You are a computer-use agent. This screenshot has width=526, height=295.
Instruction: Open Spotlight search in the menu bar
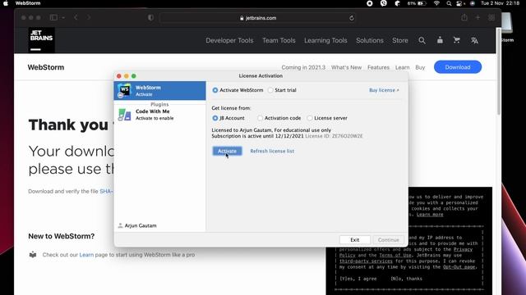[x=449, y=3]
